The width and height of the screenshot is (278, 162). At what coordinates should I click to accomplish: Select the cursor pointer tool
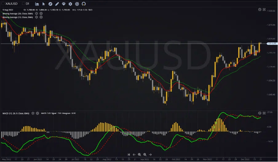[44, 4]
